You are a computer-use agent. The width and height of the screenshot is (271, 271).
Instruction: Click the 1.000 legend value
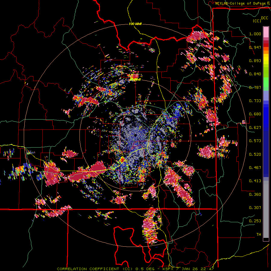(255, 34)
